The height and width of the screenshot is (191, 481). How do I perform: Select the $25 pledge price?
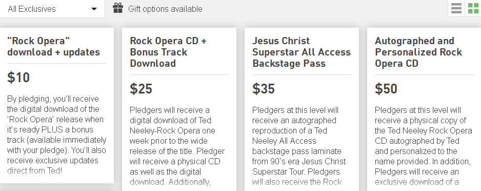[x=141, y=88]
